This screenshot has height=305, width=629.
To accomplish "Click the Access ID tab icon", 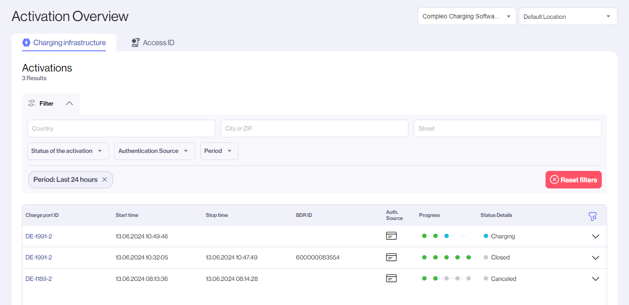I will [x=135, y=43].
